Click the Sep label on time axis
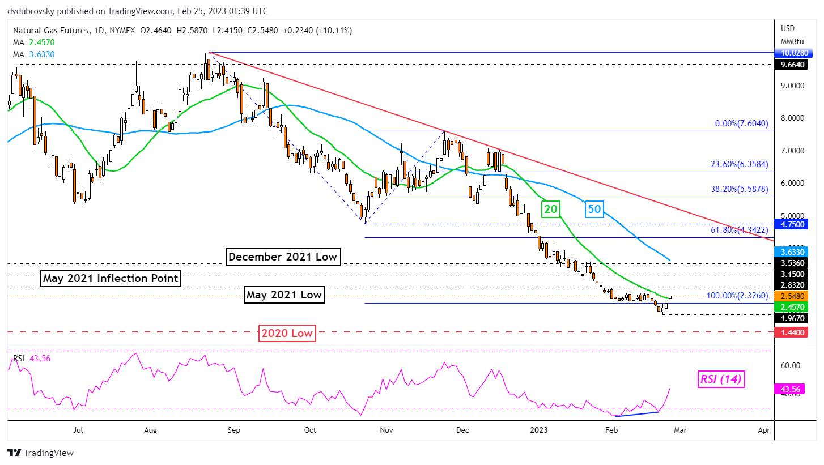This screenshot has width=824, height=465. (x=234, y=431)
